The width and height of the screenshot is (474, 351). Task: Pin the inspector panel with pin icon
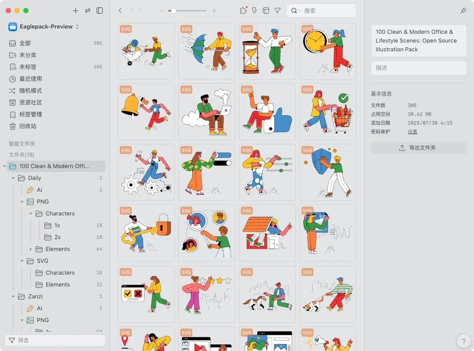pyautogui.click(x=463, y=11)
